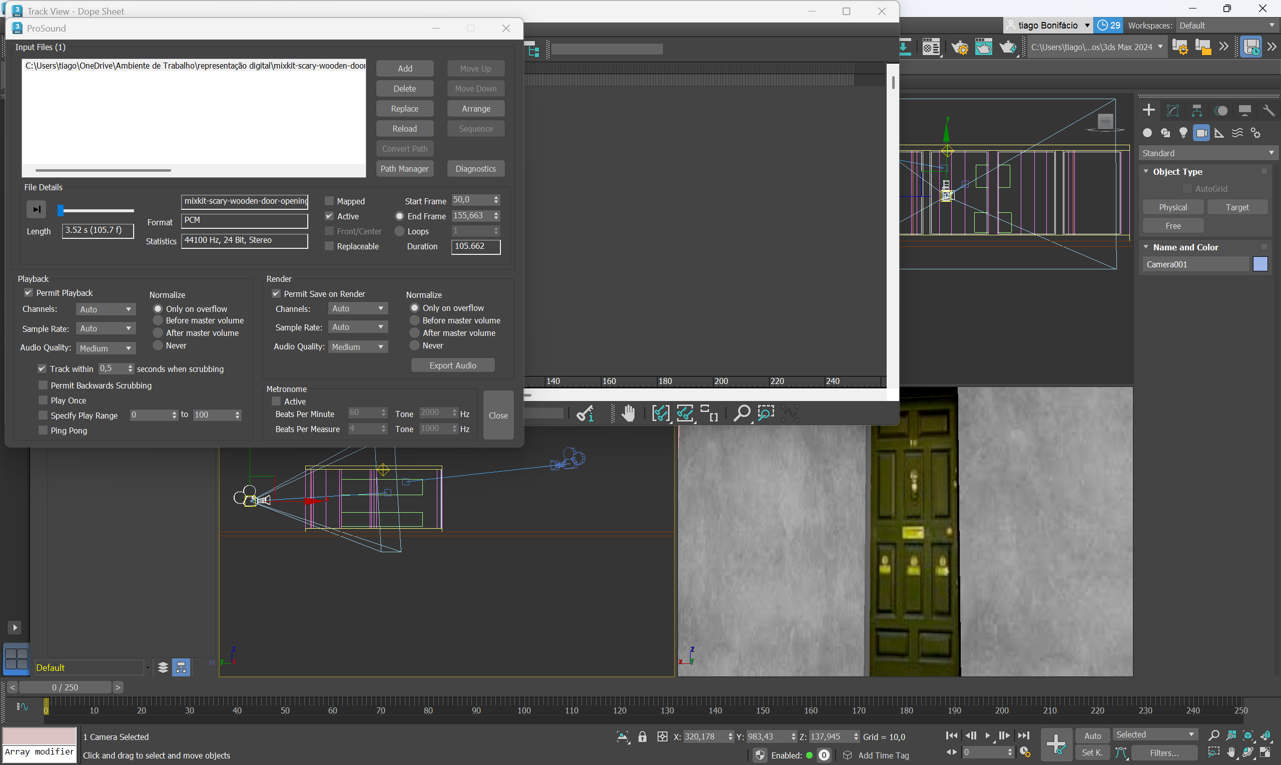
Task: Expand the Standard camera type dropdown
Action: click(x=1208, y=153)
